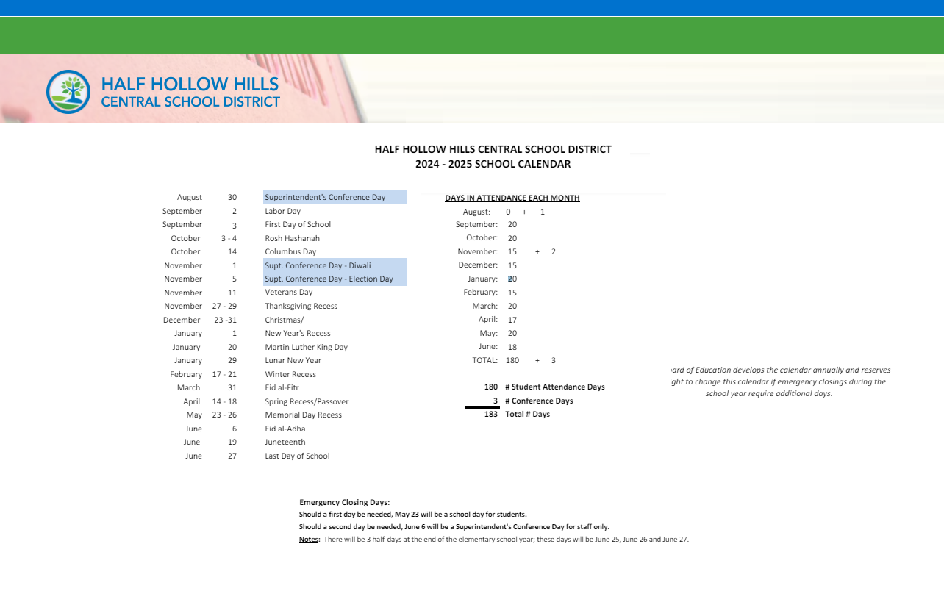Screen dimensions: 944x602
Task: Click the Board of Education italic disclaimer
Action: point(779,382)
